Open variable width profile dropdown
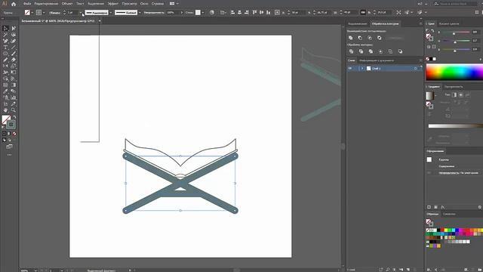 111,13
